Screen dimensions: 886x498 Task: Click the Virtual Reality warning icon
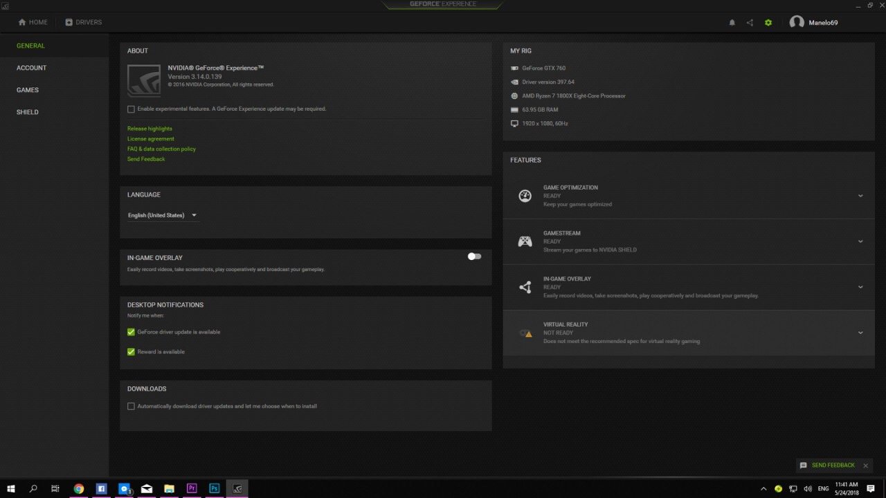tap(526, 333)
